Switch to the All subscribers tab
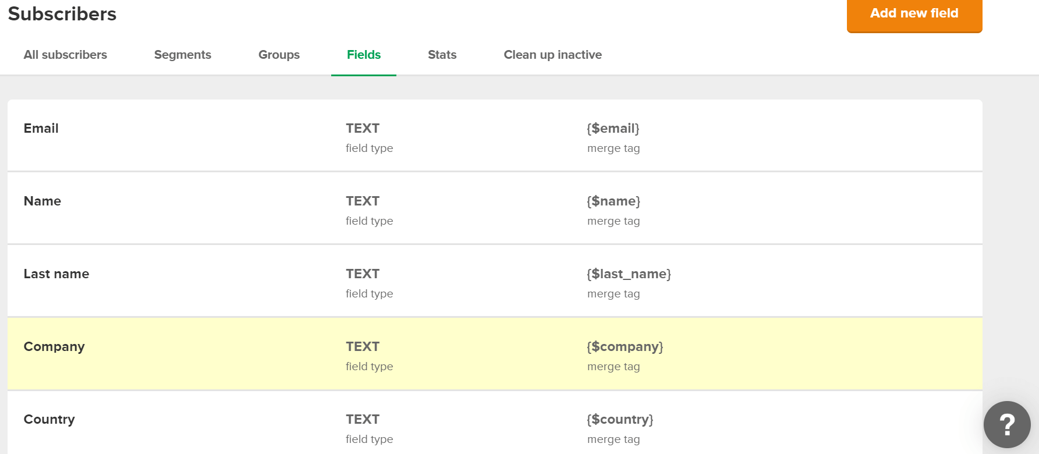The height and width of the screenshot is (454, 1039). [65, 55]
